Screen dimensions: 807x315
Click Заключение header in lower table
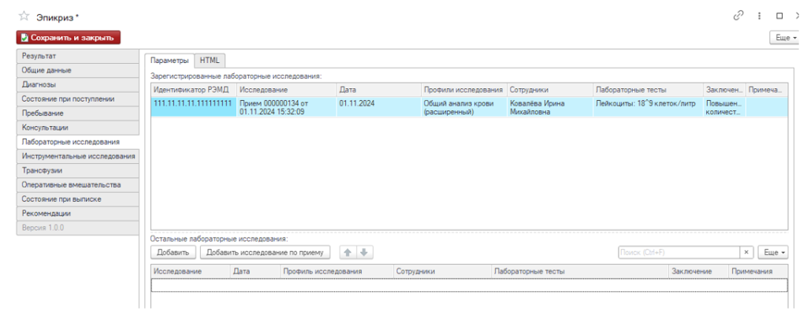[x=698, y=271]
